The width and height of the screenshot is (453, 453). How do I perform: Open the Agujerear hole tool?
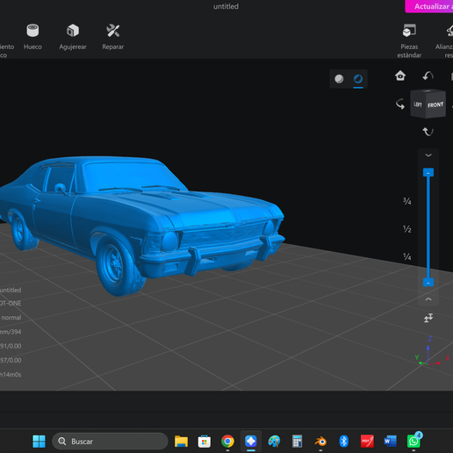(73, 36)
